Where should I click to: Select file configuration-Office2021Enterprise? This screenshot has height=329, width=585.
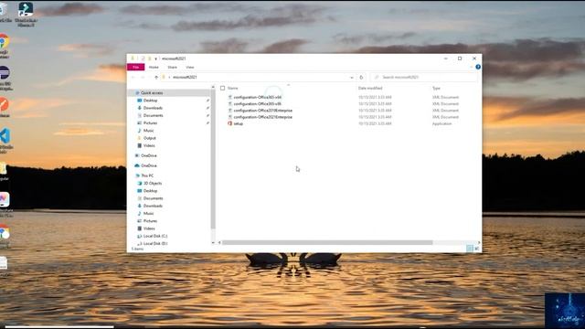(x=263, y=117)
